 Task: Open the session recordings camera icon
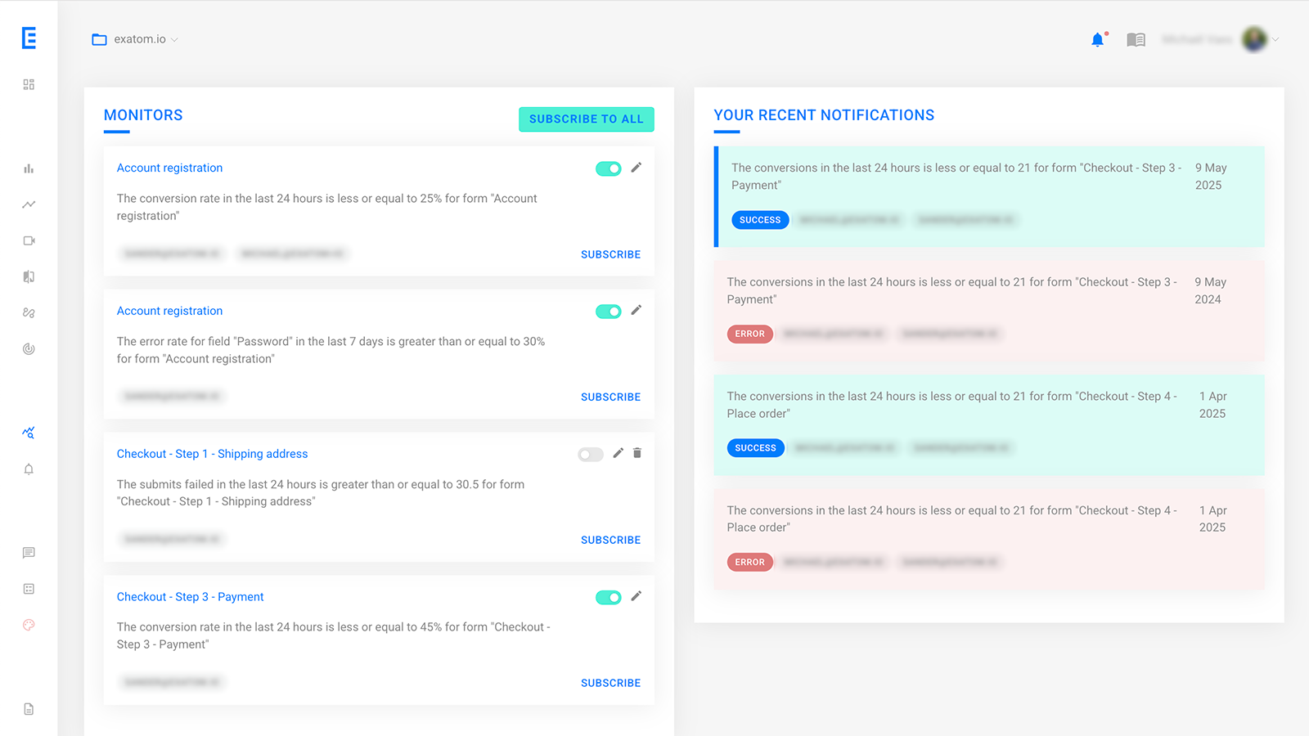[28, 240]
